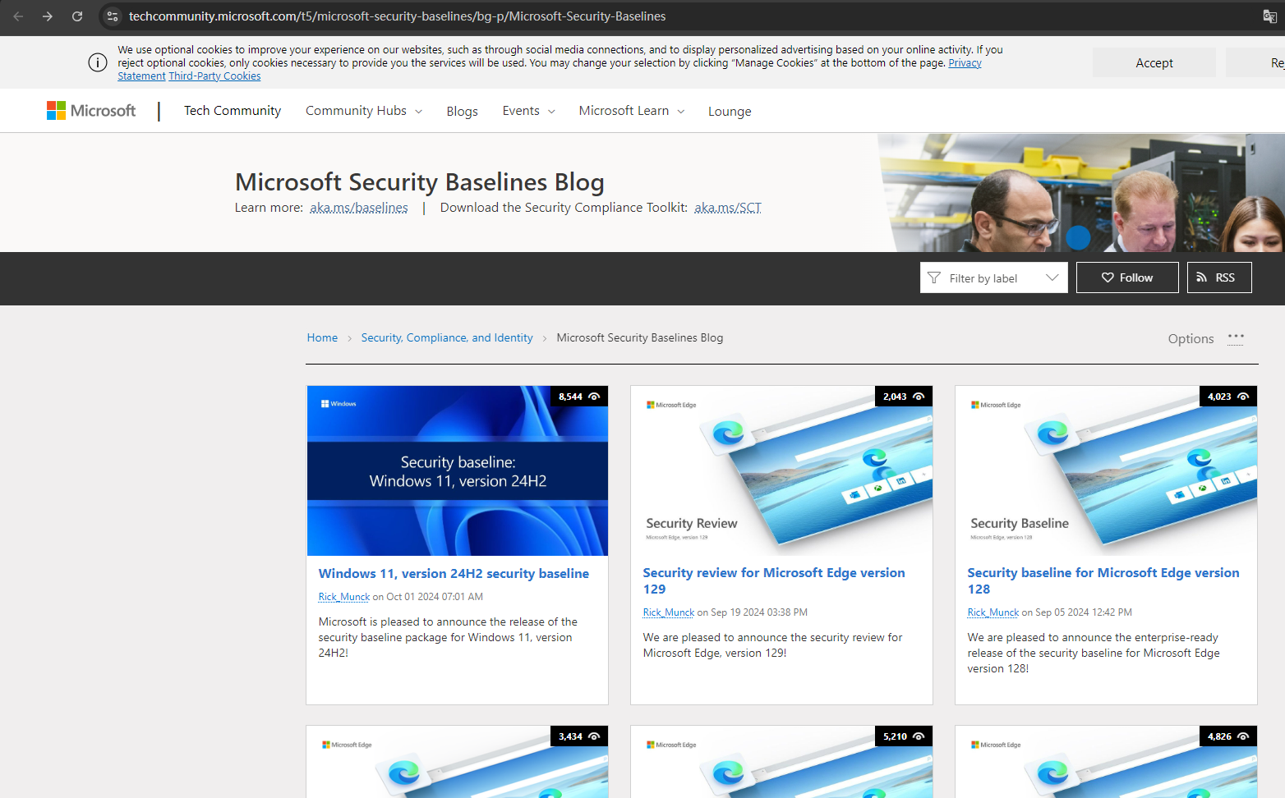Click the translate page icon
The height and width of the screenshot is (798, 1285).
(x=1269, y=16)
